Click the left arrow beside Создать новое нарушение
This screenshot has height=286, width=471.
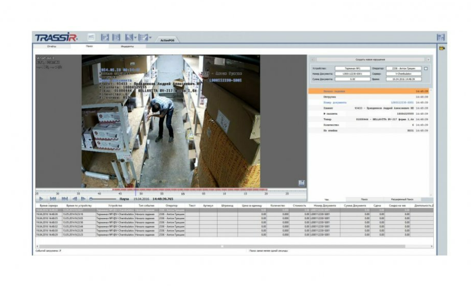[x=312, y=60]
